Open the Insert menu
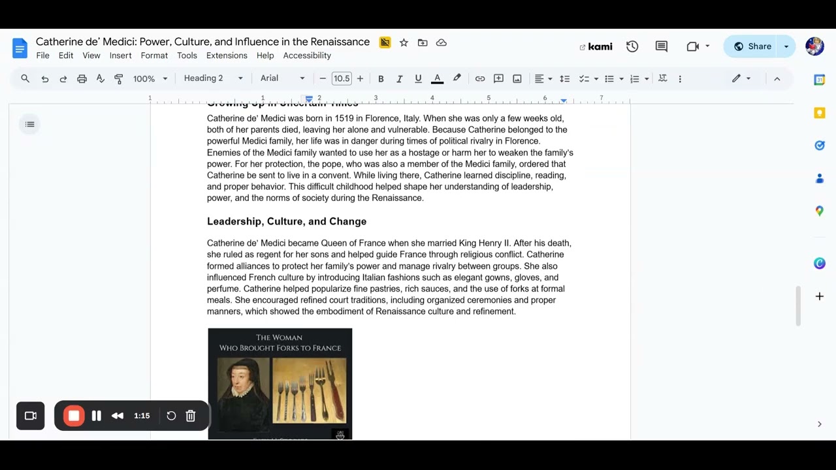 tap(121, 55)
